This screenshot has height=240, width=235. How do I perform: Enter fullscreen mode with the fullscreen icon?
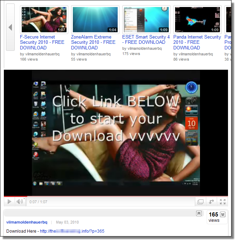pos(222,201)
